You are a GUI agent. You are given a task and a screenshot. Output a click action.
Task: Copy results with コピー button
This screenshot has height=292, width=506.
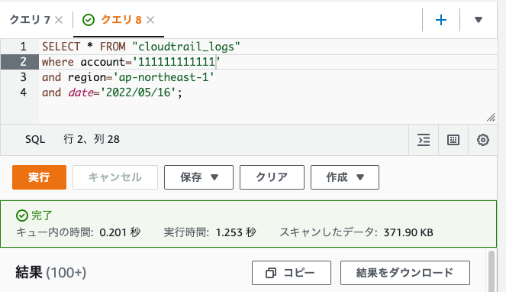point(292,273)
